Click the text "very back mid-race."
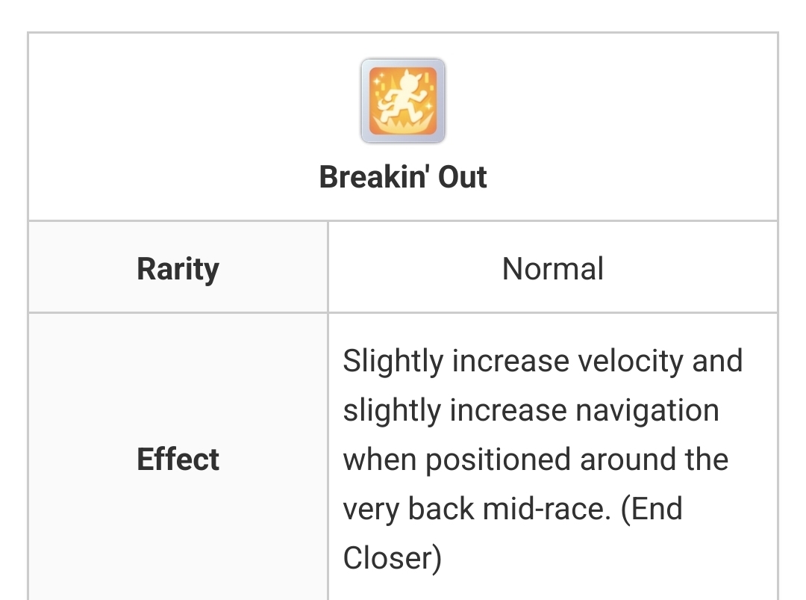 click(477, 508)
